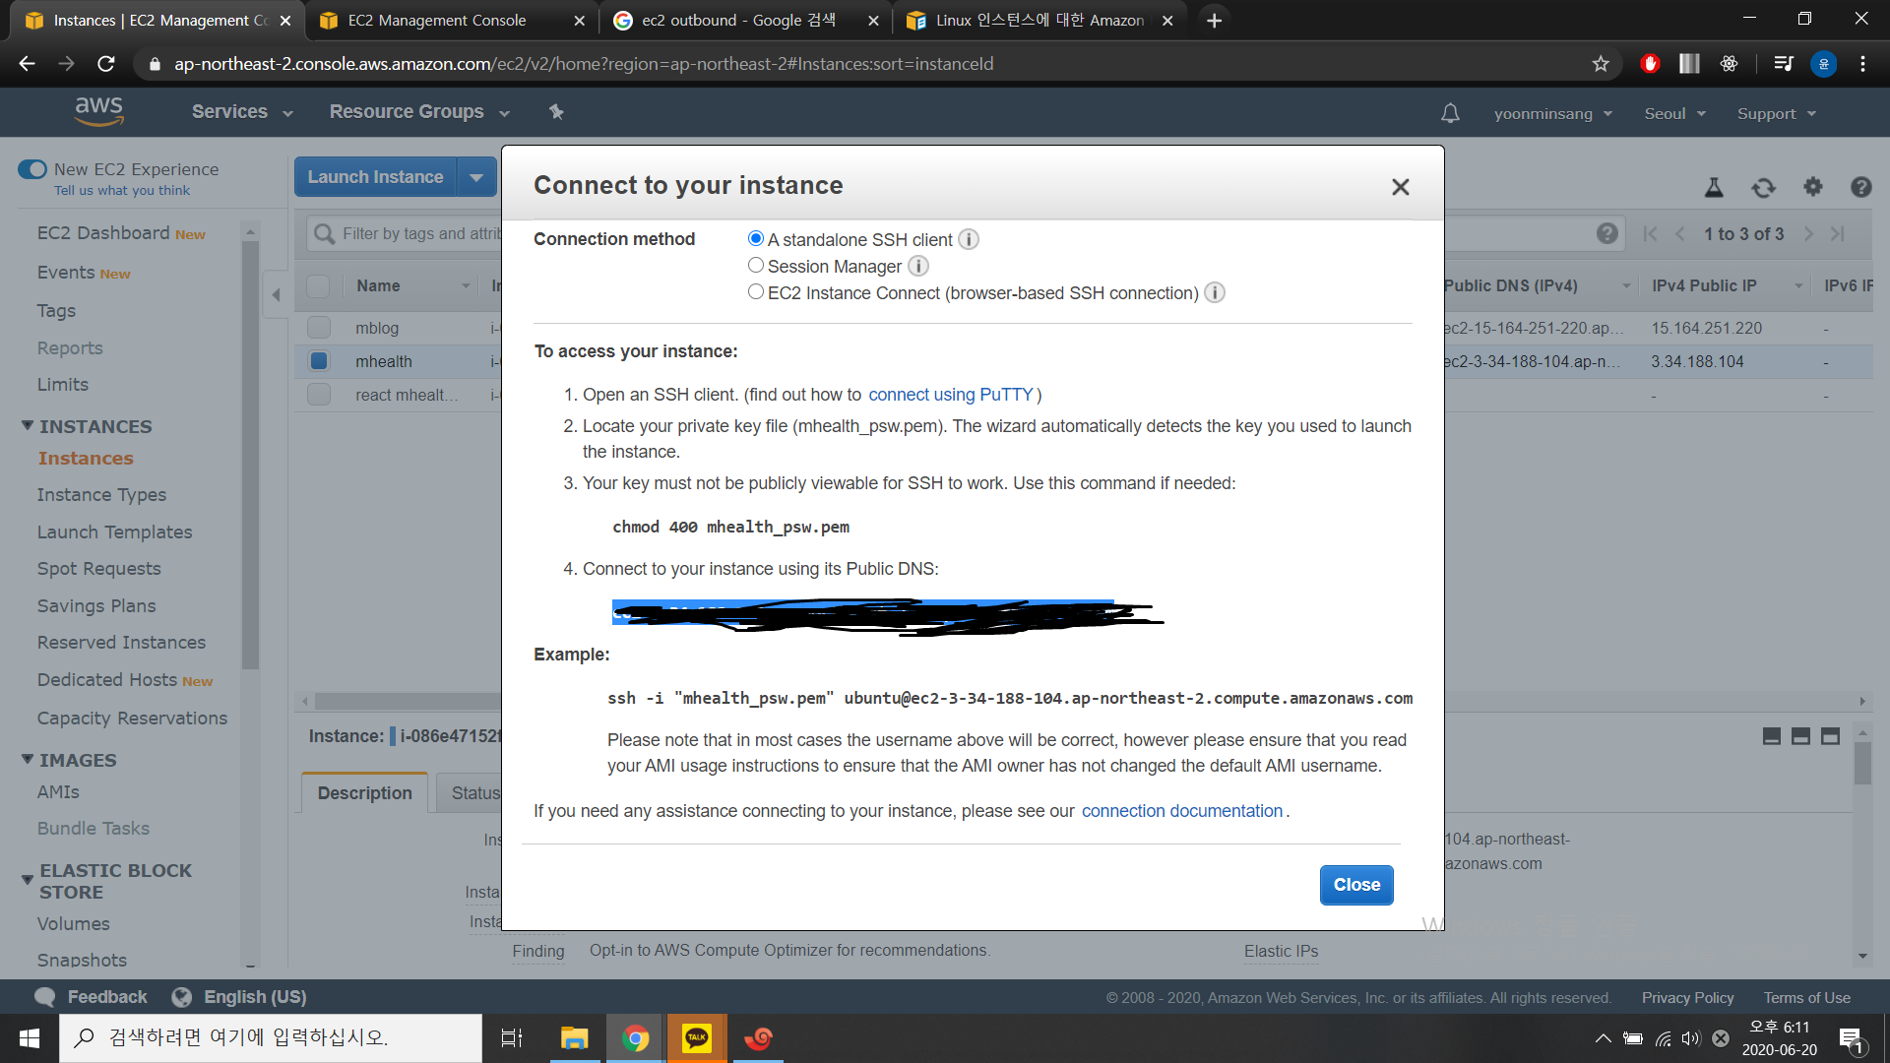Screen dimensions: 1890x1063
Task: Expand the Services dropdown menu
Action: coord(242,112)
